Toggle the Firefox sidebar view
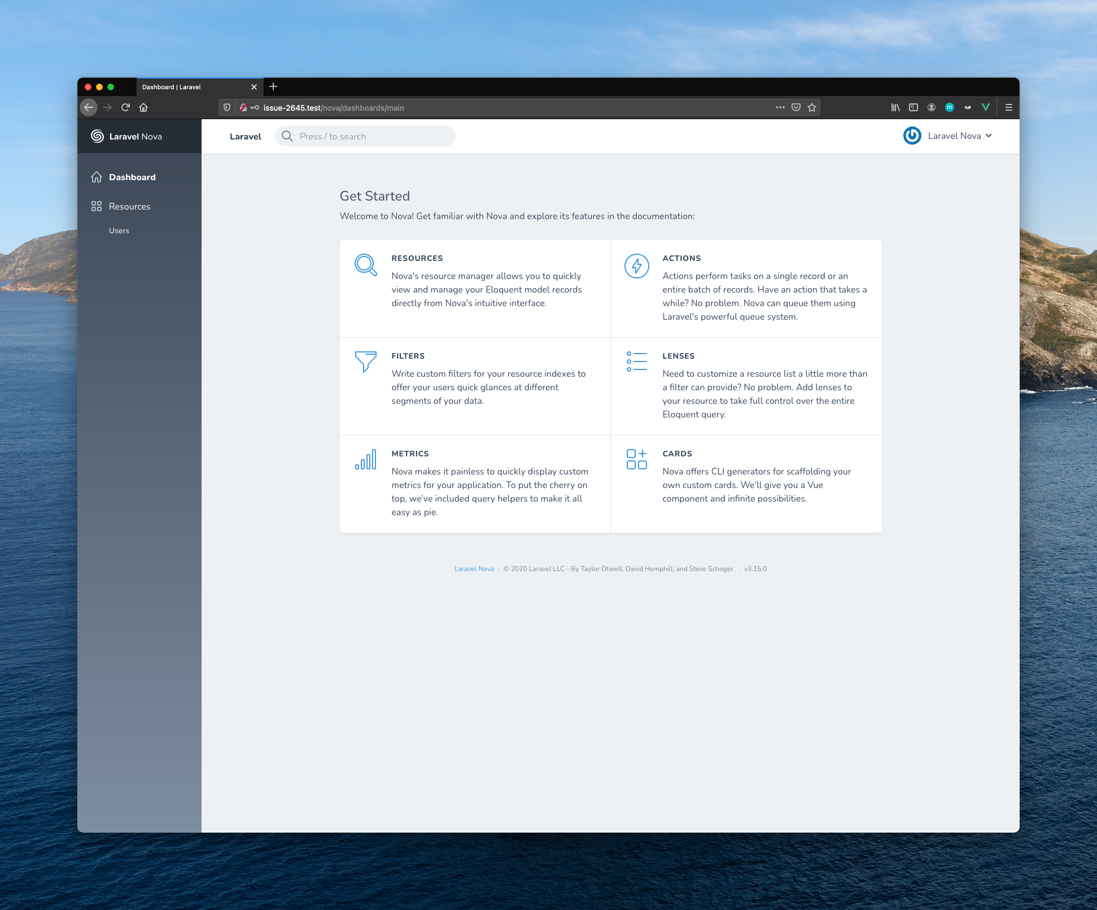The height and width of the screenshot is (910, 1097). click(x=914, y=107)
